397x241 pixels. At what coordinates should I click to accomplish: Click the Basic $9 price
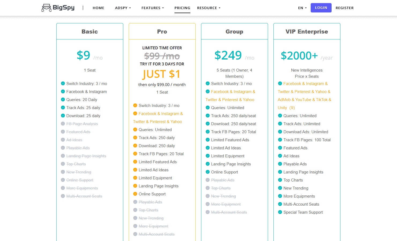tap(83, 55)
